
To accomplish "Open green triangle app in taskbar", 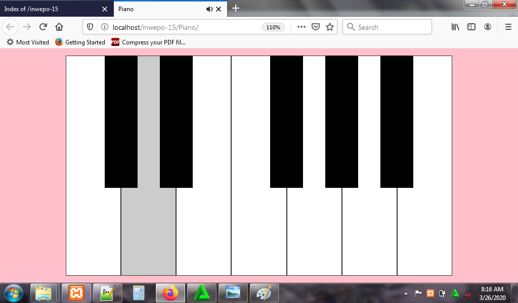I will click(x=201, y=293).
